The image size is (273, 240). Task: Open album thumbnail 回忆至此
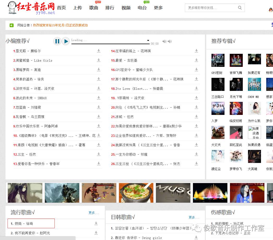tap(236, 132)
